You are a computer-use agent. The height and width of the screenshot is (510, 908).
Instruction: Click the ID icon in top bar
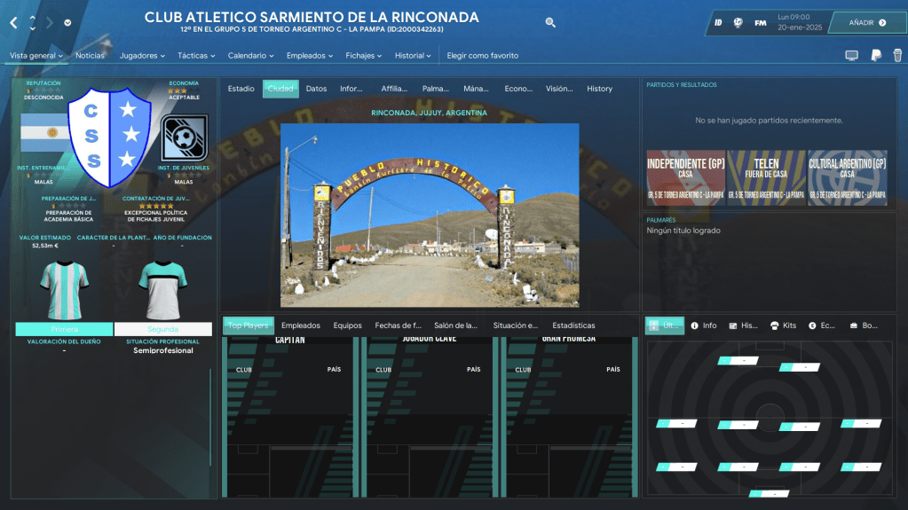(717, 22)
